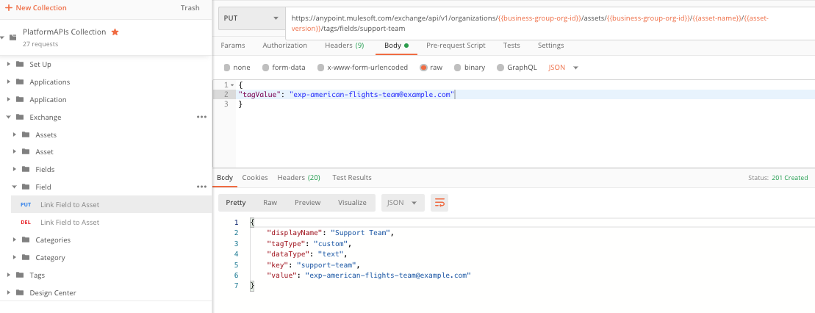Switch response view to Visualize

click(352, 203)
